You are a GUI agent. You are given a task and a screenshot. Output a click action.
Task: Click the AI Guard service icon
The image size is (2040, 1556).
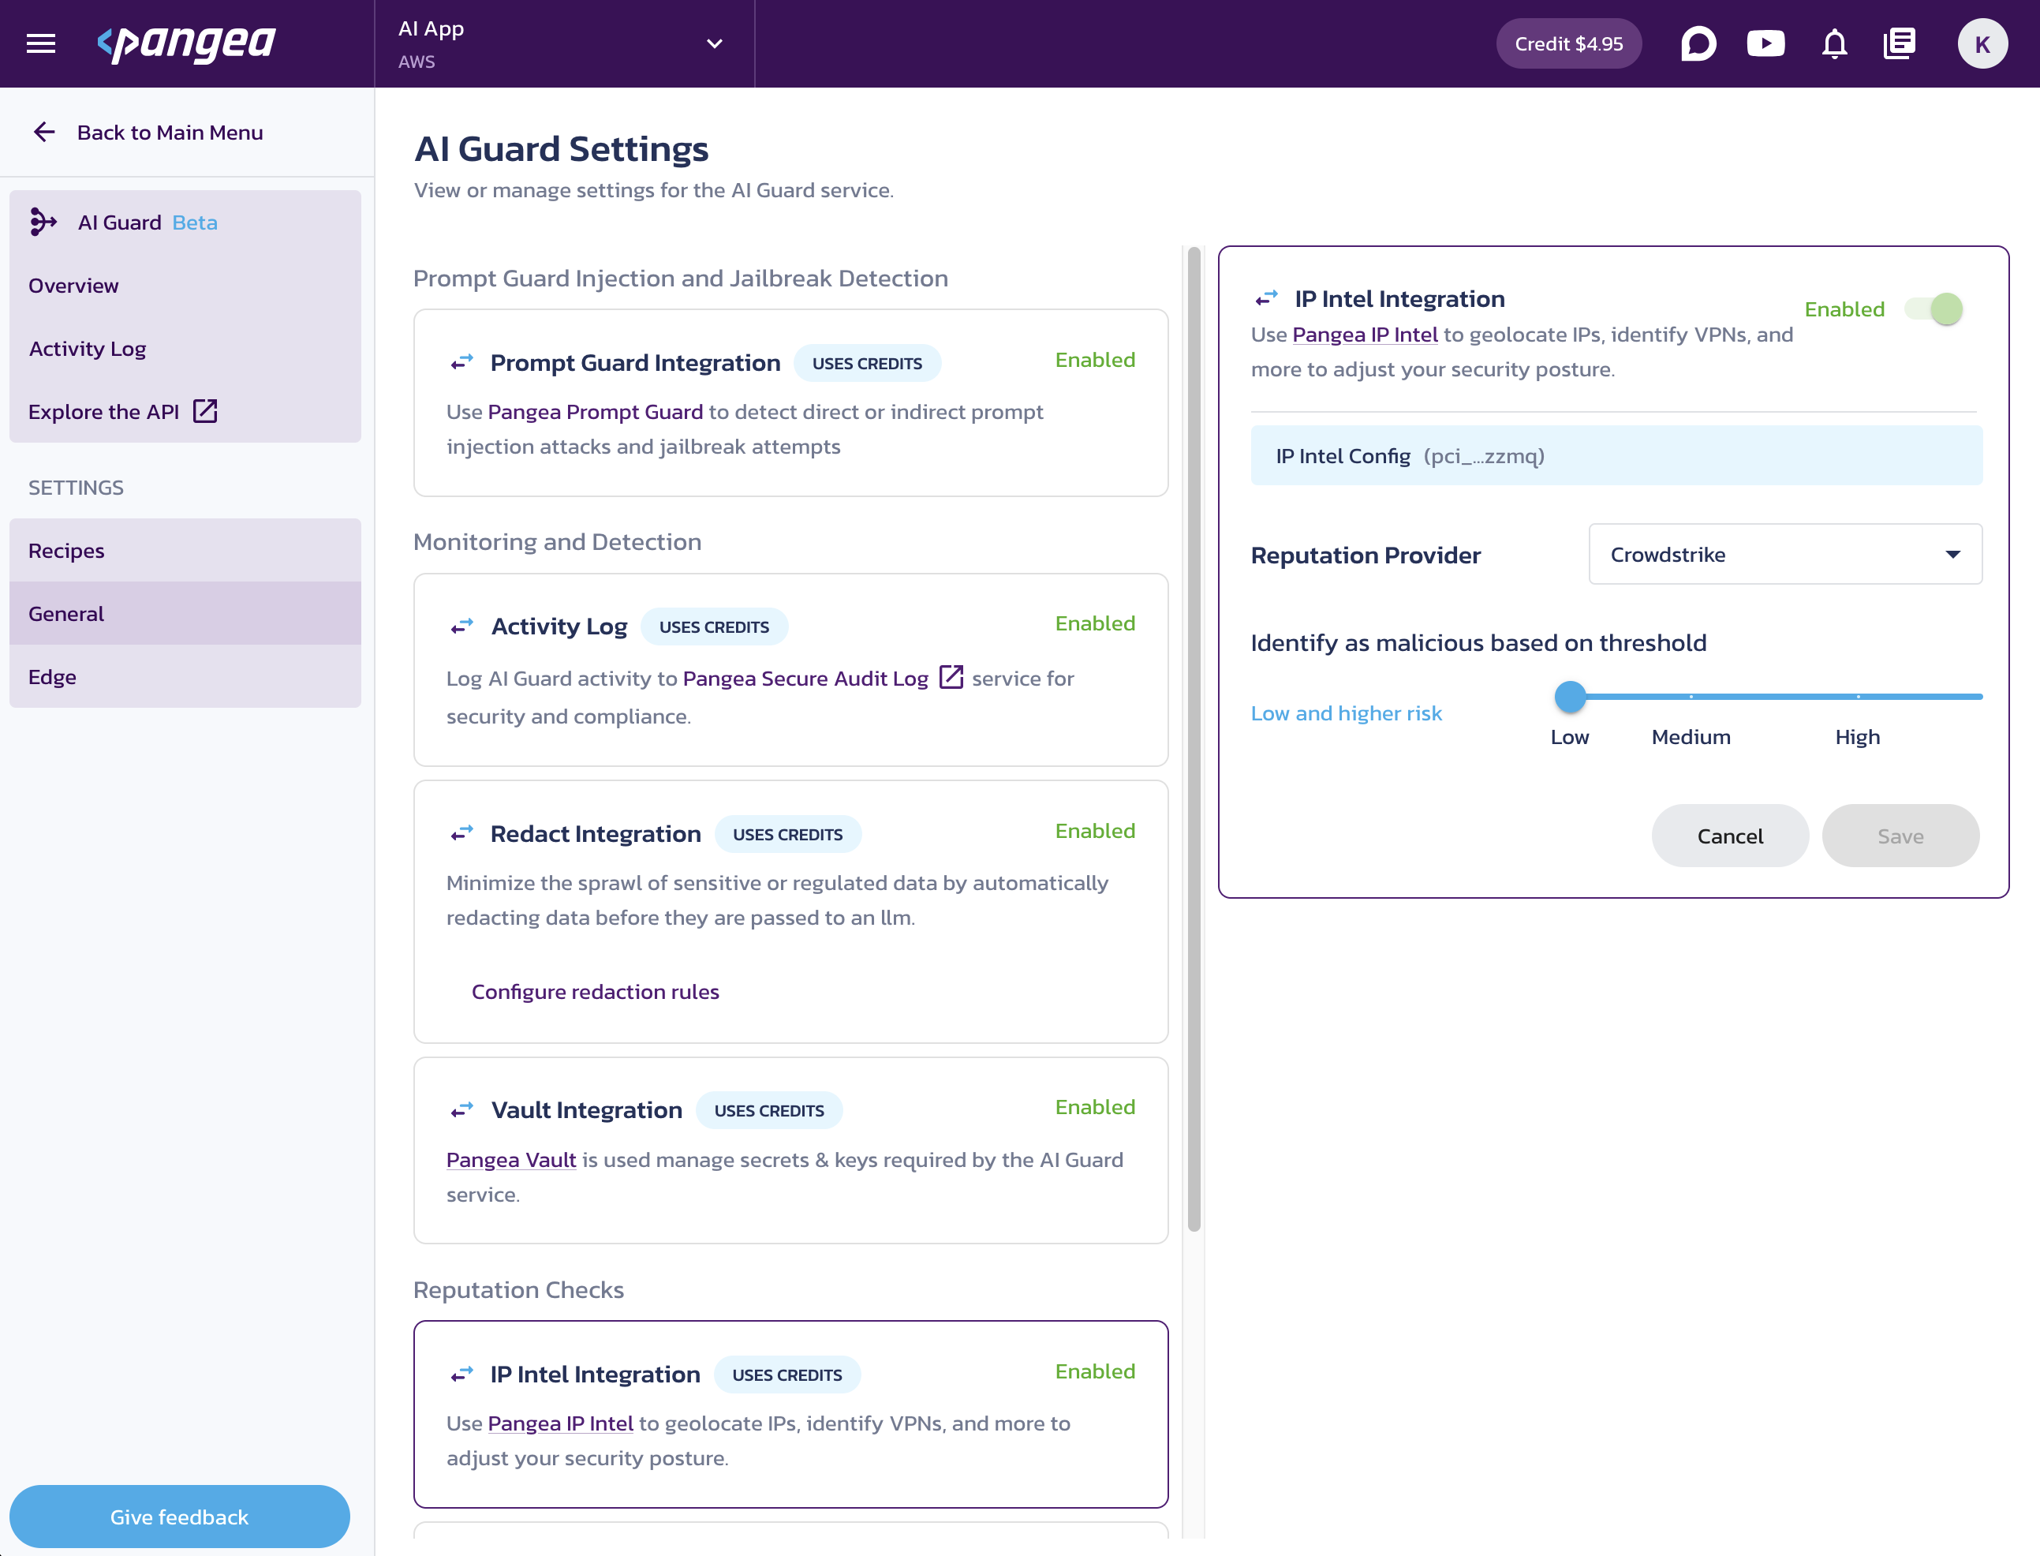[x=43, y=223]
